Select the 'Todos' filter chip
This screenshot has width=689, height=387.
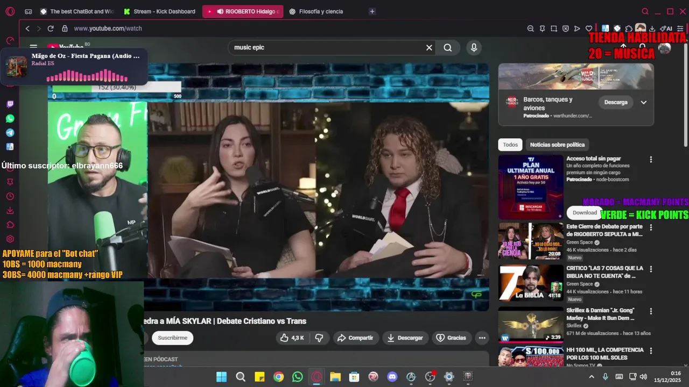(x=510, y=145)
